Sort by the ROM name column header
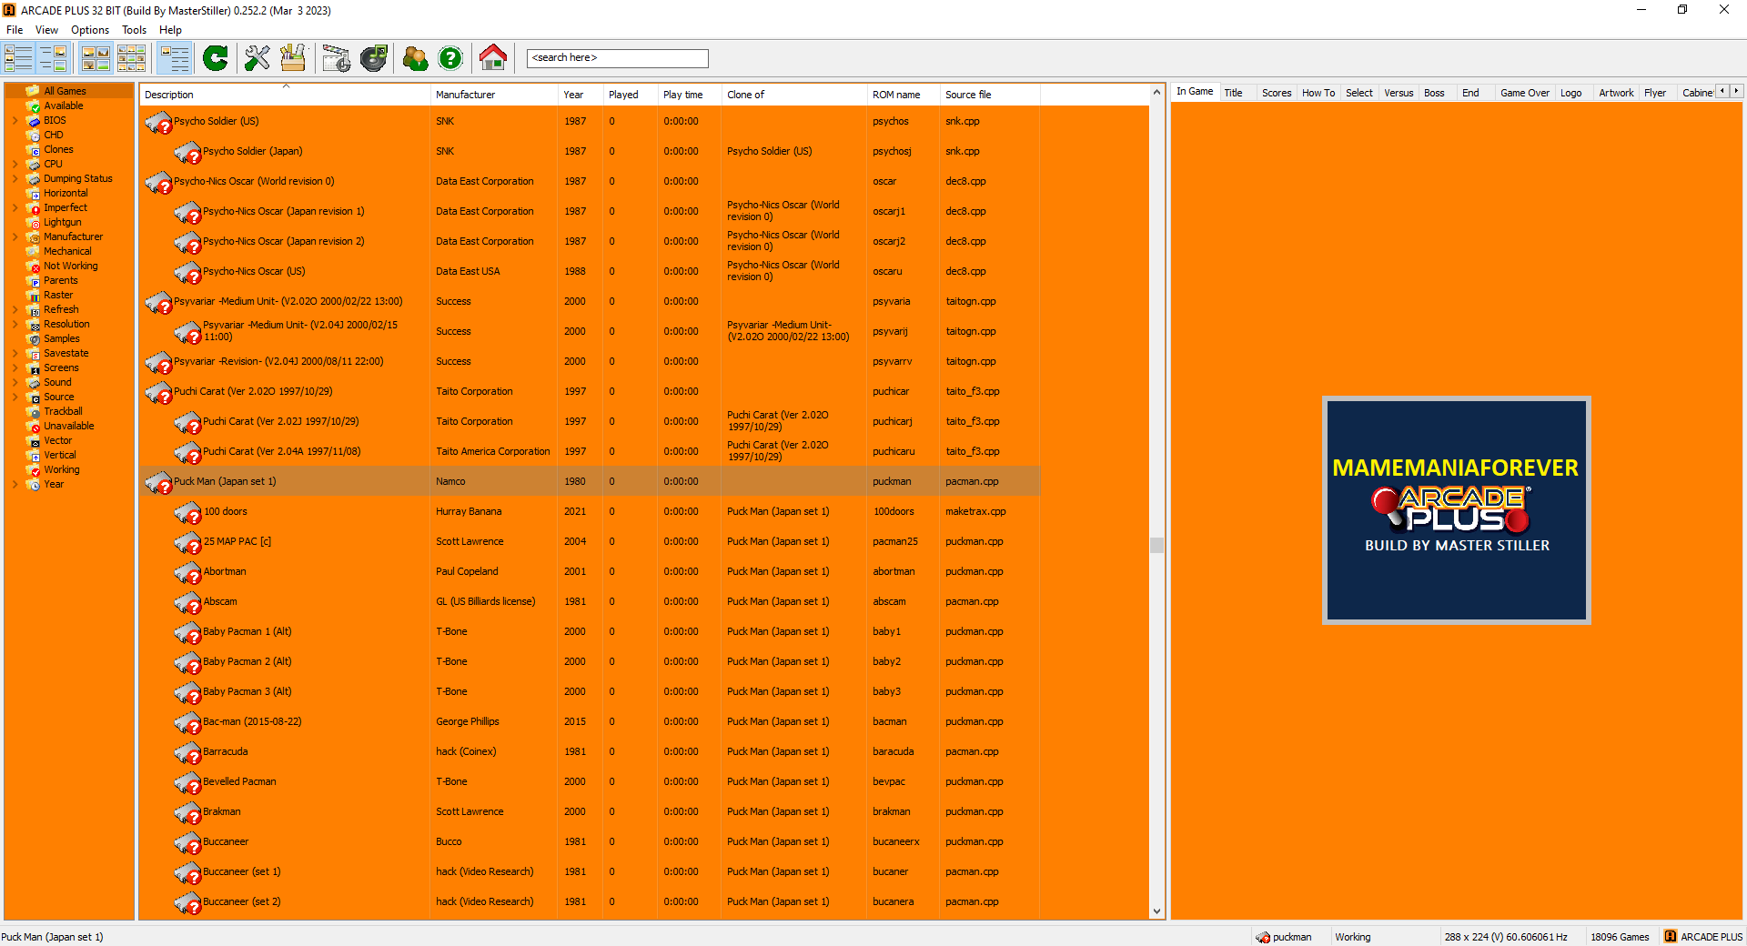The image size is (1747, 946). tap(904, 95)
